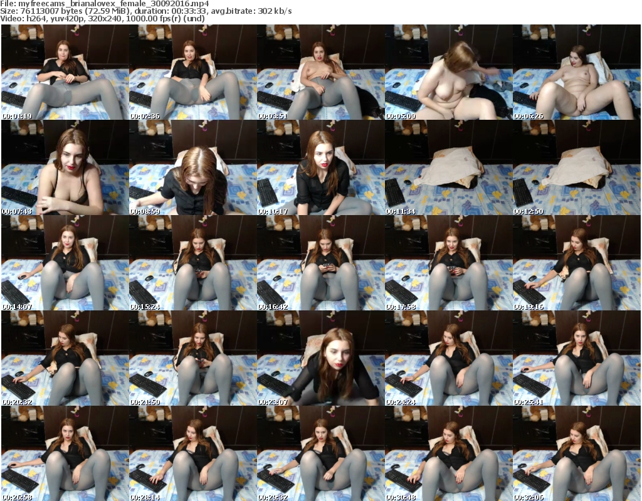Screen dimensions: 642x501
Task: Click the thumbnail stamped 00:29:32
Action: coord(320,453)
